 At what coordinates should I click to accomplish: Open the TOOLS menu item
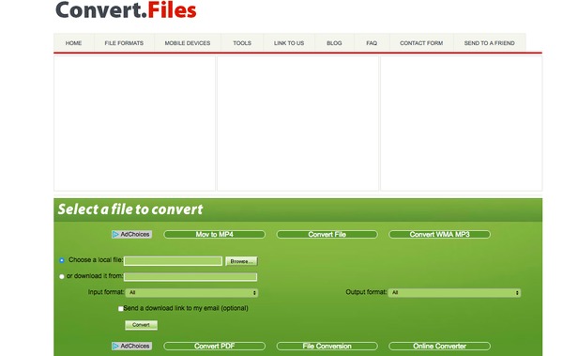click(x=242, y=43)
